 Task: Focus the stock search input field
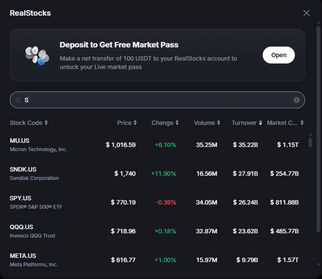pos(157,100)
